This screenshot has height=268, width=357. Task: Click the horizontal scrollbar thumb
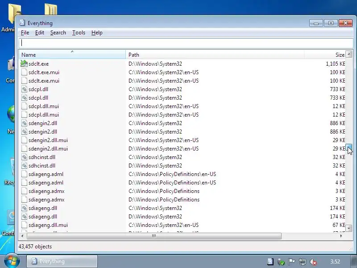coord(154,236)
